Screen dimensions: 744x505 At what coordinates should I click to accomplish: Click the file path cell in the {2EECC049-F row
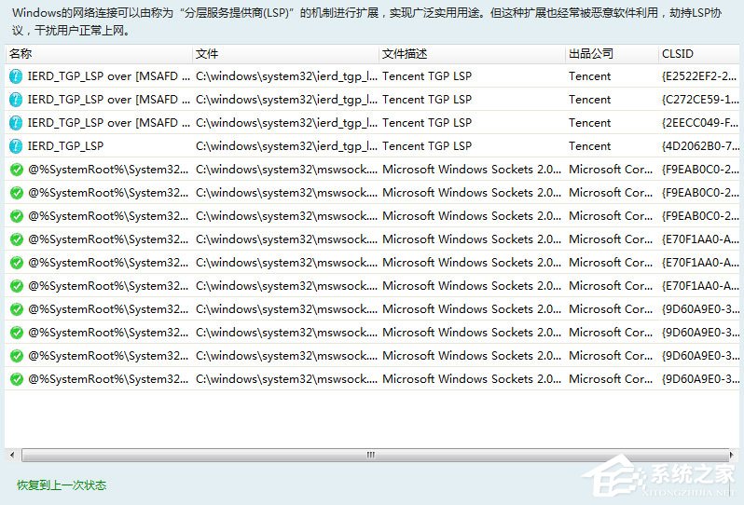(x=286, y=123)
